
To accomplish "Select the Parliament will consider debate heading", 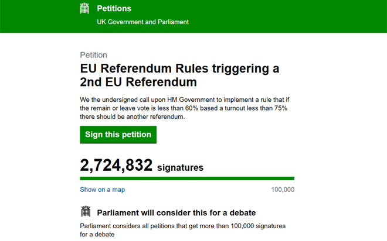I will coord(176,213).
